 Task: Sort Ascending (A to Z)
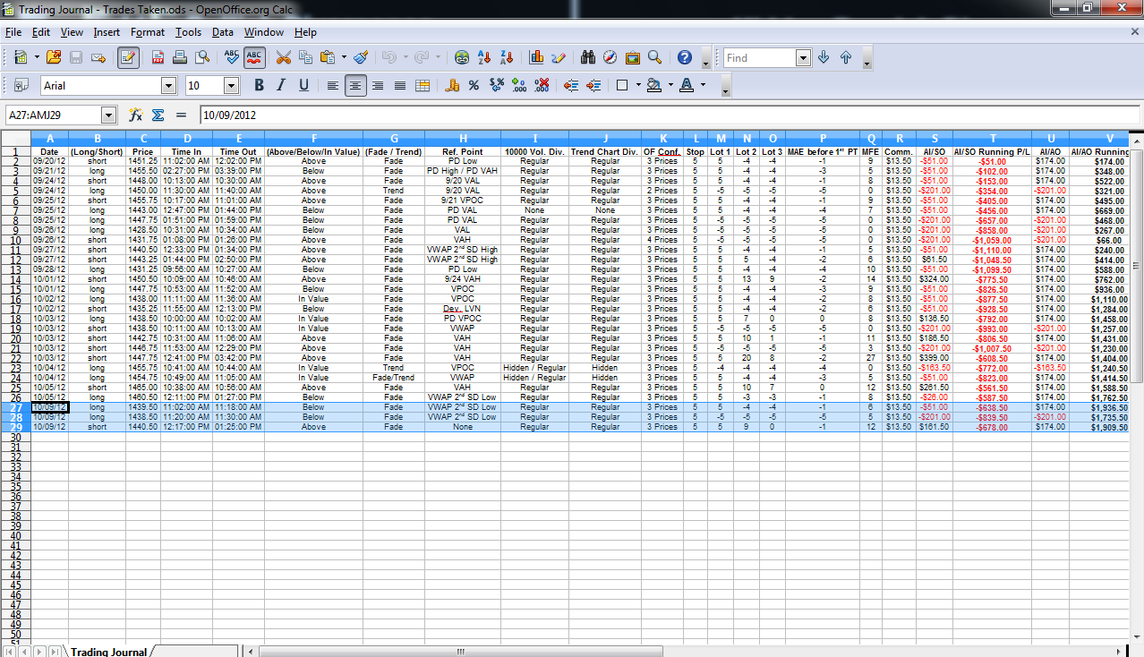pyautogui.click(x=484, y=57)
